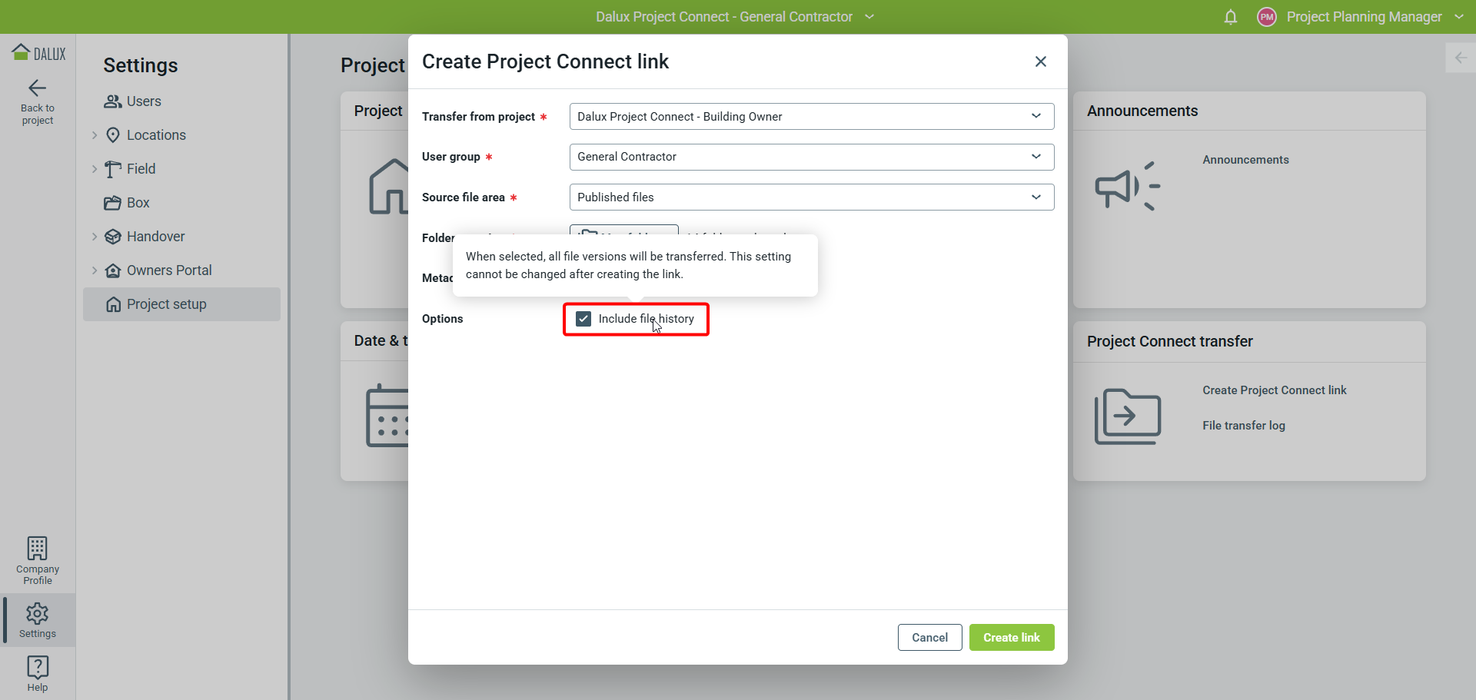Open the User group dropdown
The image size is (1476, 700).
coord(811,157)
